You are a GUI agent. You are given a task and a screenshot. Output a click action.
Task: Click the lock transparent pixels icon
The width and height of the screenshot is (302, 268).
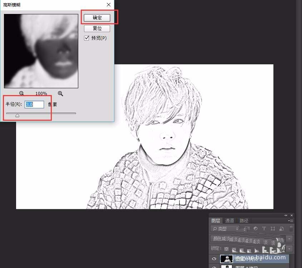[x=227, y=248]
